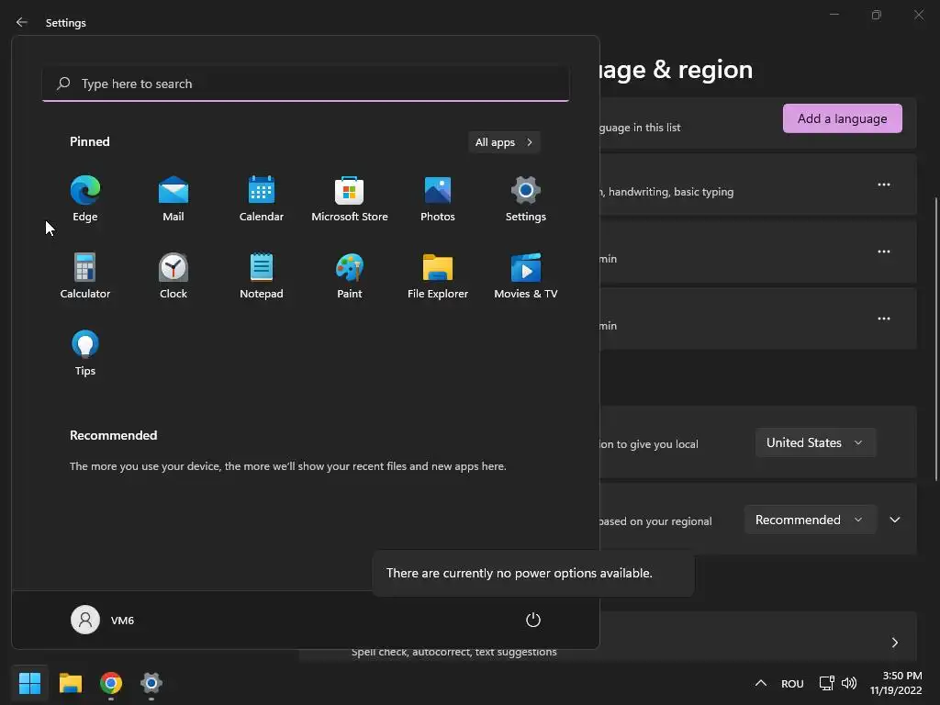
Task: Open the network status tray icon
Action: (x=827, y=683)
